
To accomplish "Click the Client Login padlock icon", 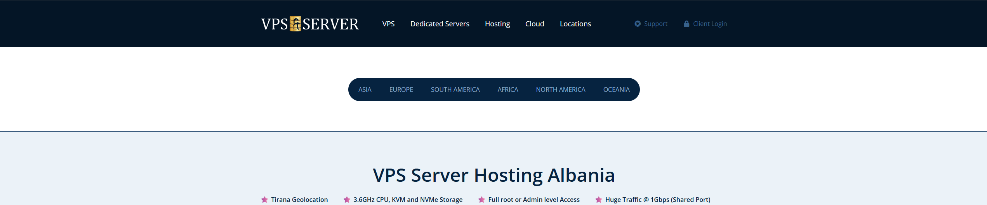I will point(686,24).
